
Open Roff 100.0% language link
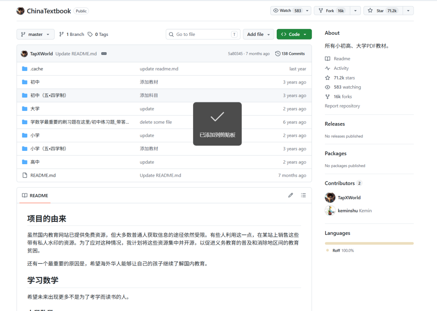[x=343, y=250]
